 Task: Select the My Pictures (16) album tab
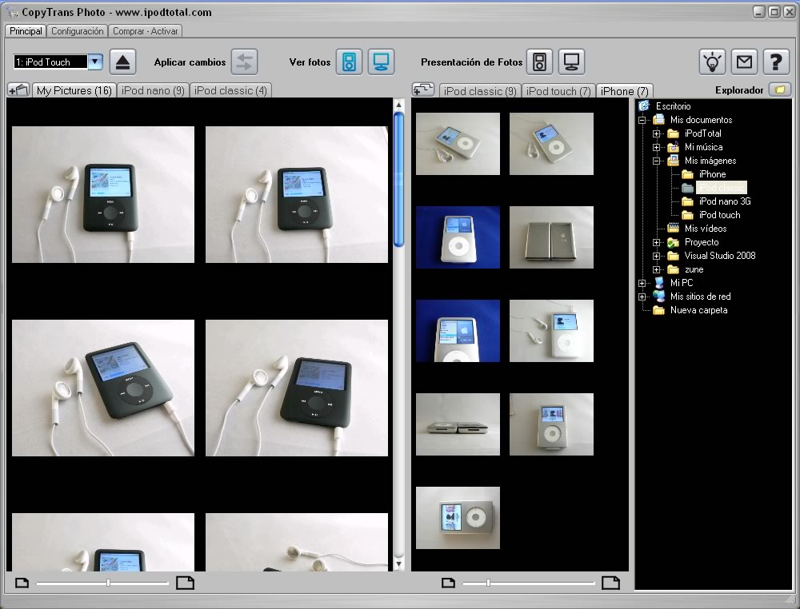click(74, 90)
